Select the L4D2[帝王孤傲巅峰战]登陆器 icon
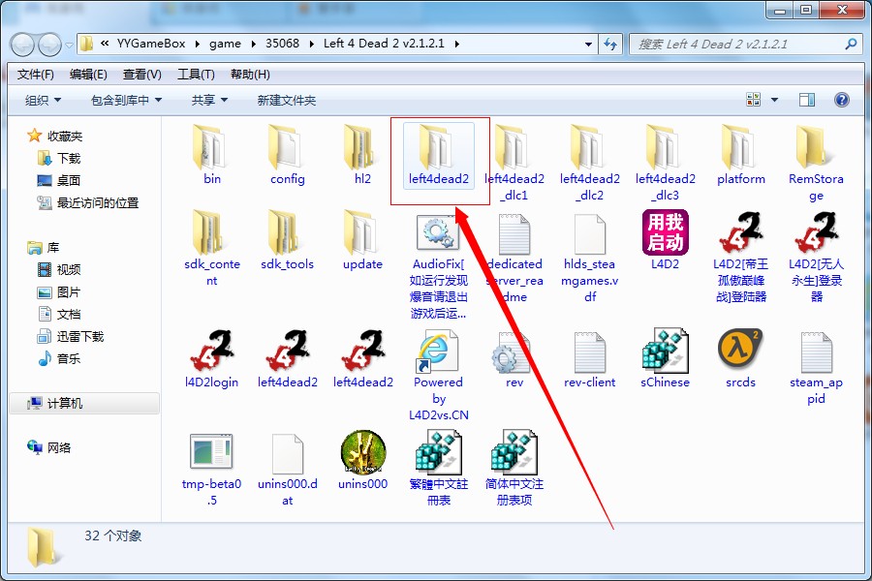Image resolution: width=872 pixels, height=581 pixels. [x=741, y=256]
